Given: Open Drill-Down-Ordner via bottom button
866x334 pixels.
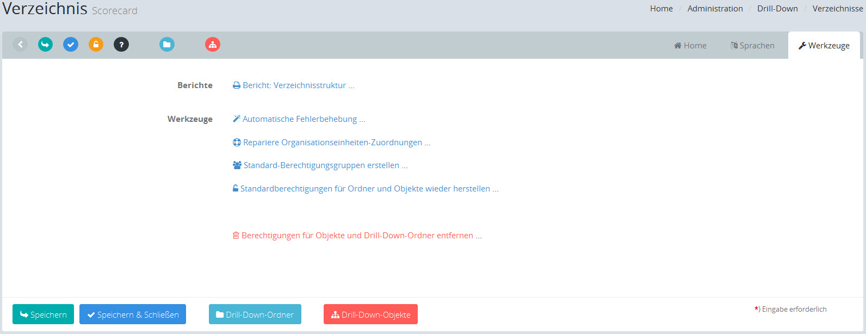Looking at the screenshot, I should (x=255, y=314).
